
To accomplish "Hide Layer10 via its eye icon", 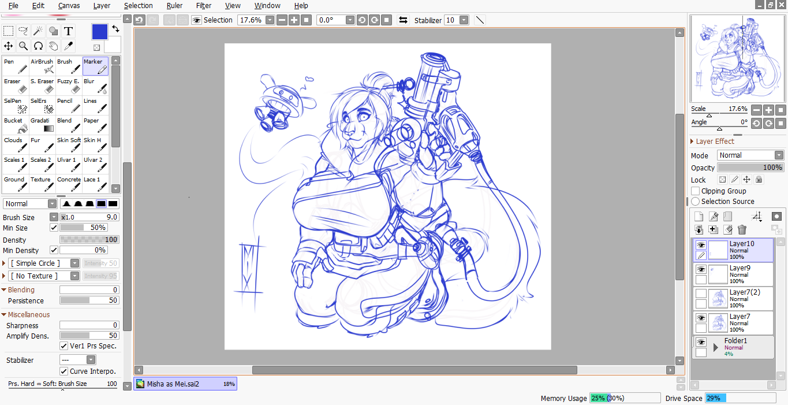I will pos(701,245).
